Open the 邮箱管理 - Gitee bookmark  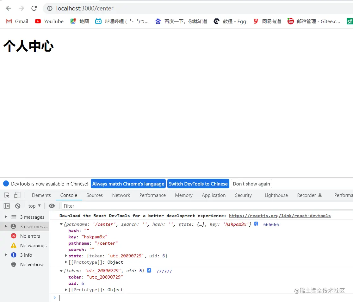click(x=313, y=22)
